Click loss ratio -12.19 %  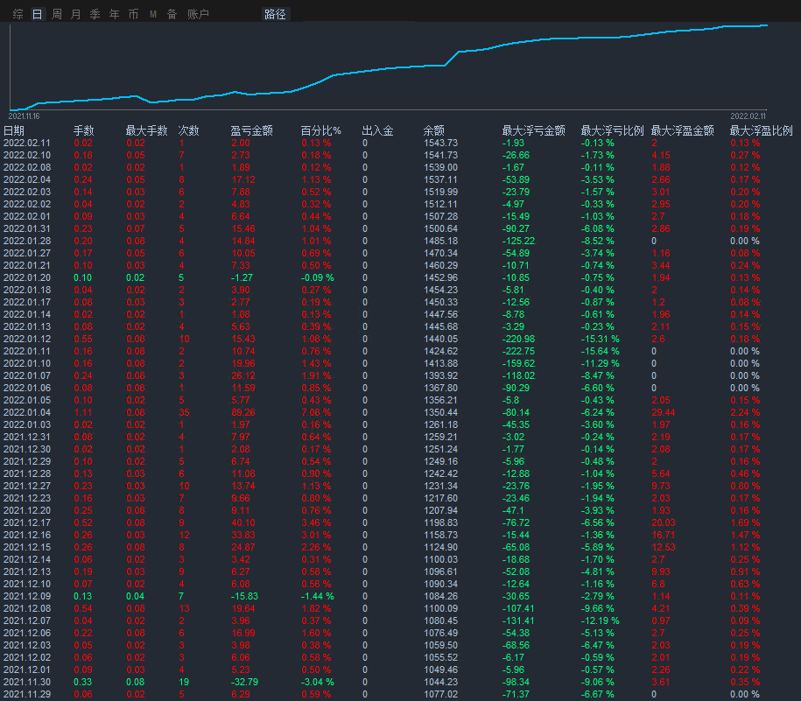(x=601, y=620)
